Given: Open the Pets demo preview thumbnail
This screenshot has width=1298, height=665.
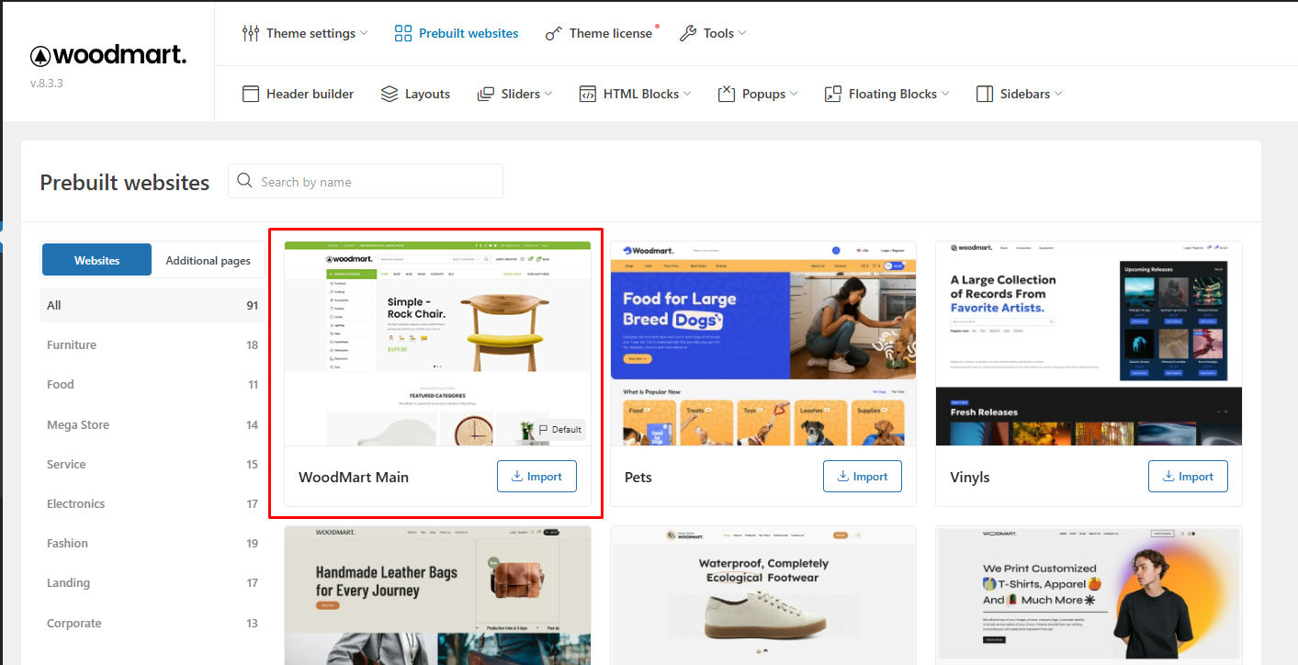Looking at the screenshot, I should pyautogui.click(x=762, y=344).
